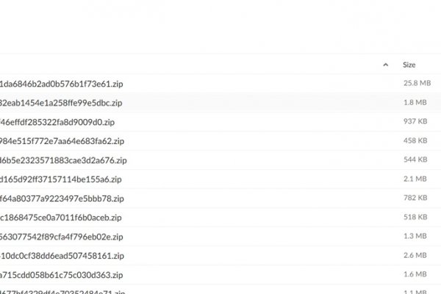Select the zip ending in 3d2a676.zip
Screen dimensions: 441x294
[x=63, y=160]
